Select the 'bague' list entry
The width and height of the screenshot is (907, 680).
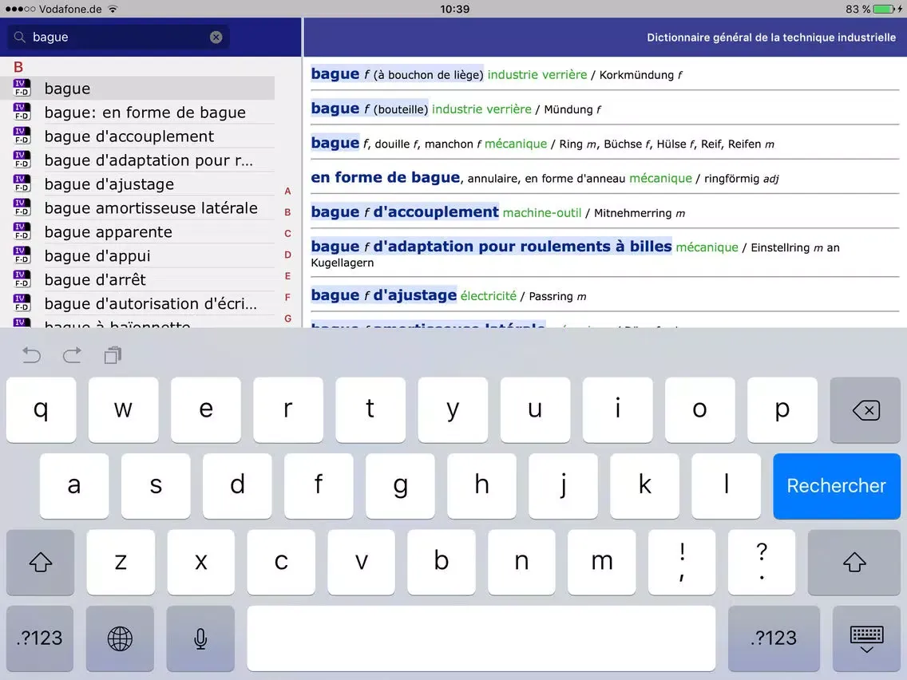(x=137, y=88)
